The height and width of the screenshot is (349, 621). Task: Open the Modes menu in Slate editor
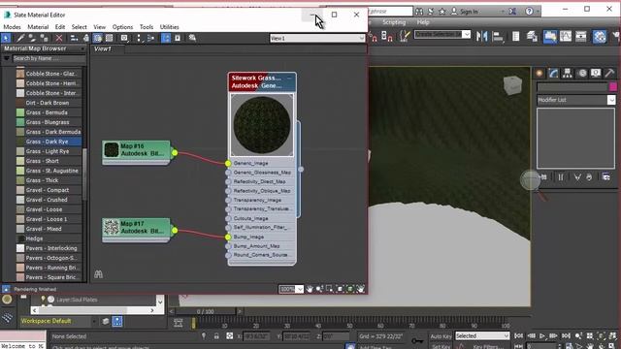click(12, 27)
